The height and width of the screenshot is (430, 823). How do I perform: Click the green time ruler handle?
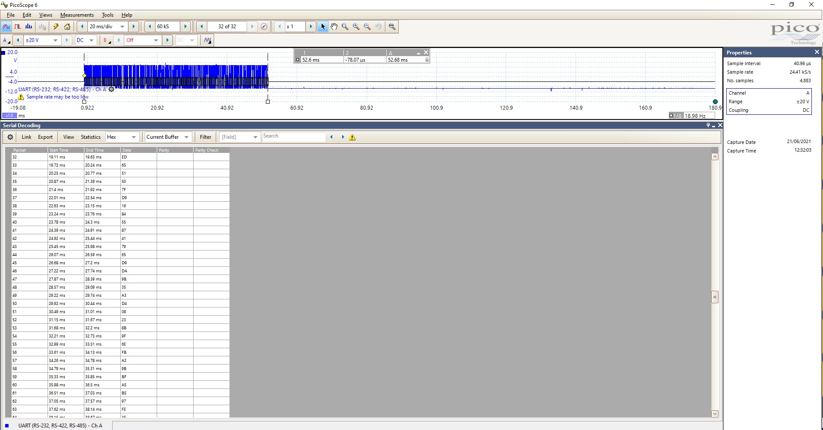(x=715, y=102)
